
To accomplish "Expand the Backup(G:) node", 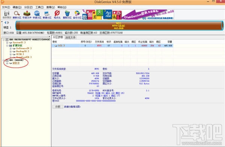I will 10,52.
